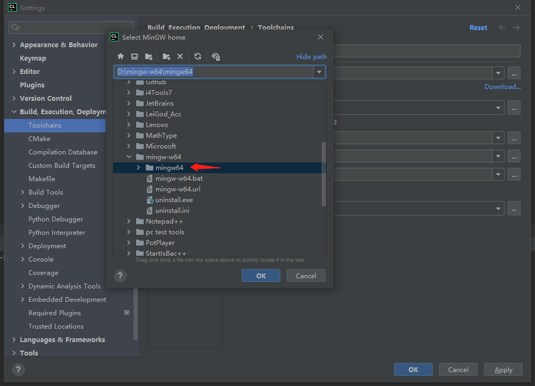The height and width of the screenshot is (386, 535).
Task: Click OK in Settings window
Action: tap(413, 369)
